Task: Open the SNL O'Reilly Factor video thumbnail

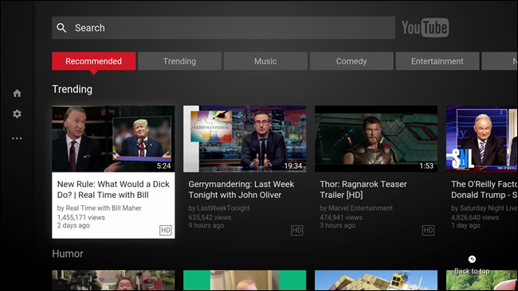Action: 482,139
